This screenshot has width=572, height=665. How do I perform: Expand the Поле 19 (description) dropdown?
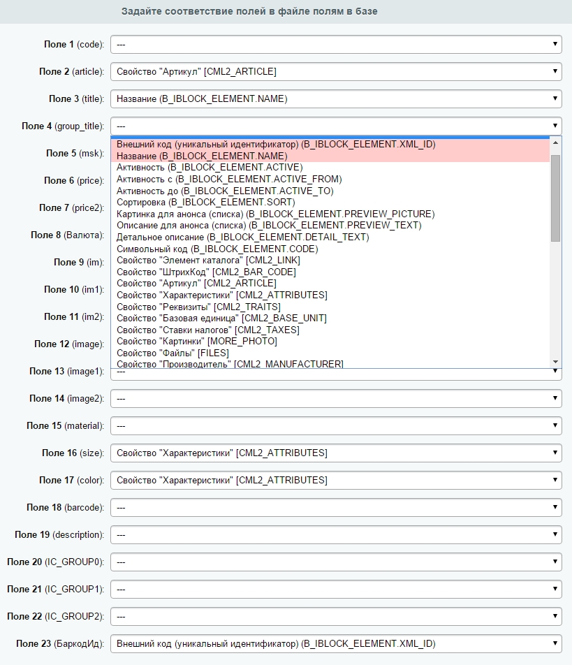[335, 534]
